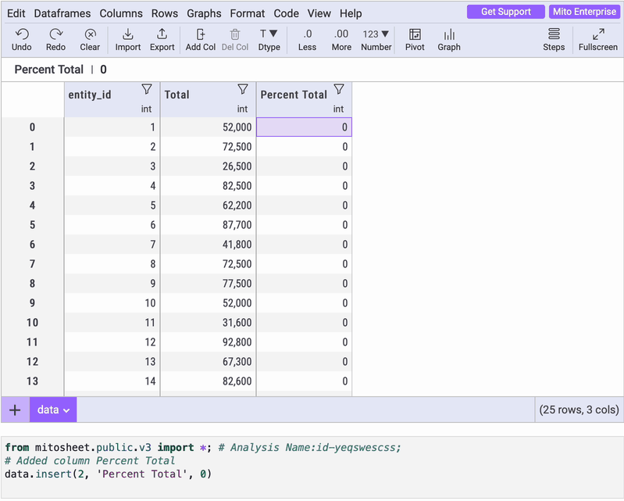Select the Total column header
This screenshot has height=501, width=624.
coord(209,99)
